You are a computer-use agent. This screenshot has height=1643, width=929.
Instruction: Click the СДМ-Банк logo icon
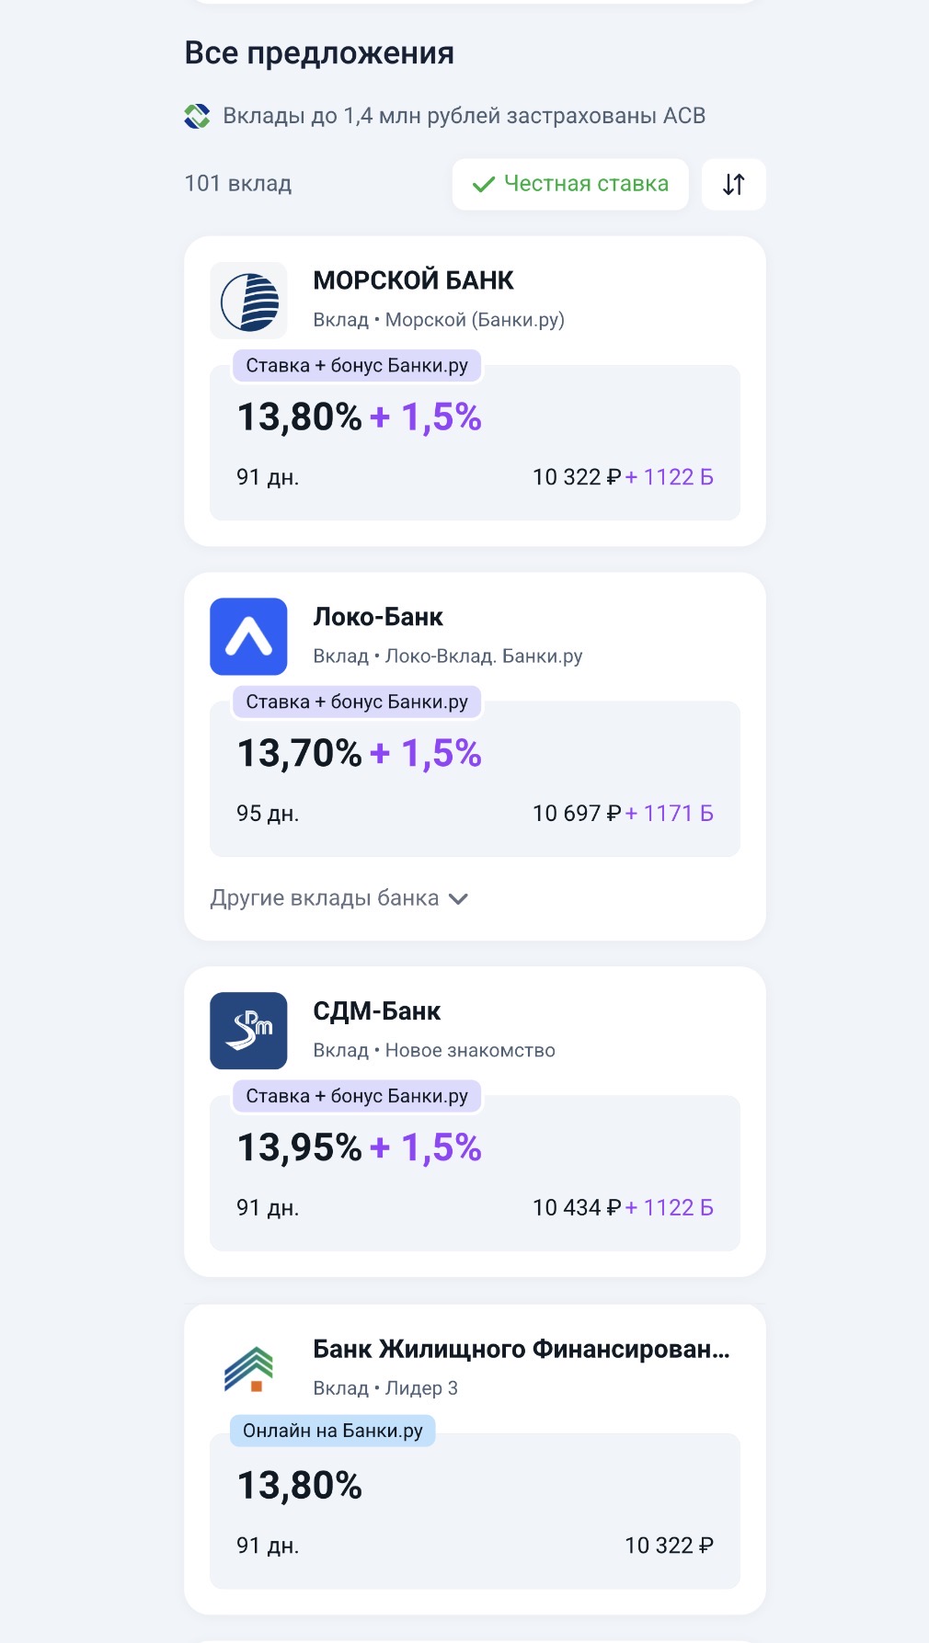(x=248, y=1031)
